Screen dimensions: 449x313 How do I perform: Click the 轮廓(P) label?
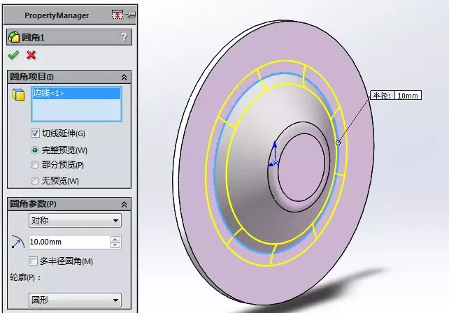point(25,277)
